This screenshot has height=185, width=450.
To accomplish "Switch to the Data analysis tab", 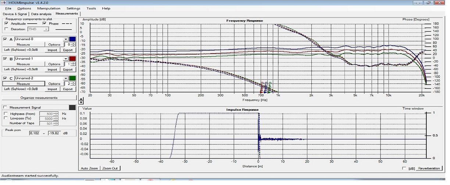I will (x=41, y=14).
